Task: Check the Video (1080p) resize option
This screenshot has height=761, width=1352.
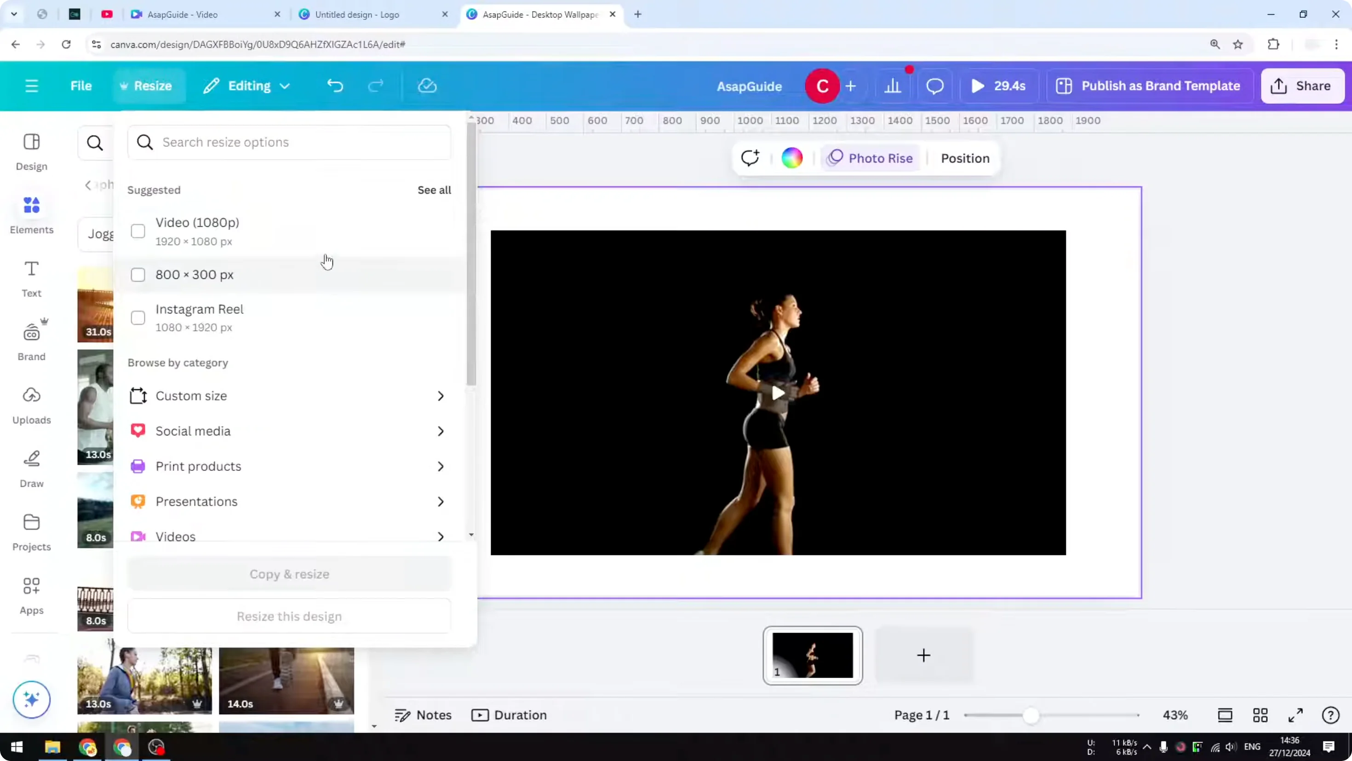Action: (x=137, y=231)
